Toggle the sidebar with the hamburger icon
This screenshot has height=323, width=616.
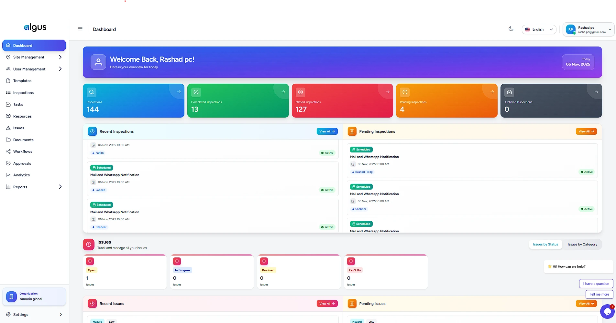tap(80, 29)
